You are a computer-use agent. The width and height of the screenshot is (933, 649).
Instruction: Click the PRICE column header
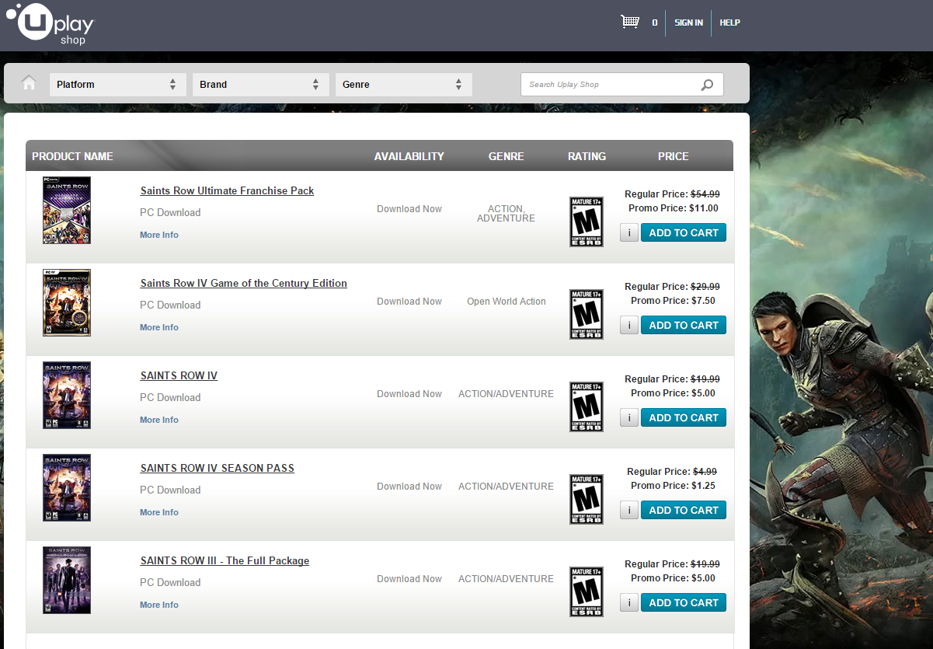pos(674,156)
